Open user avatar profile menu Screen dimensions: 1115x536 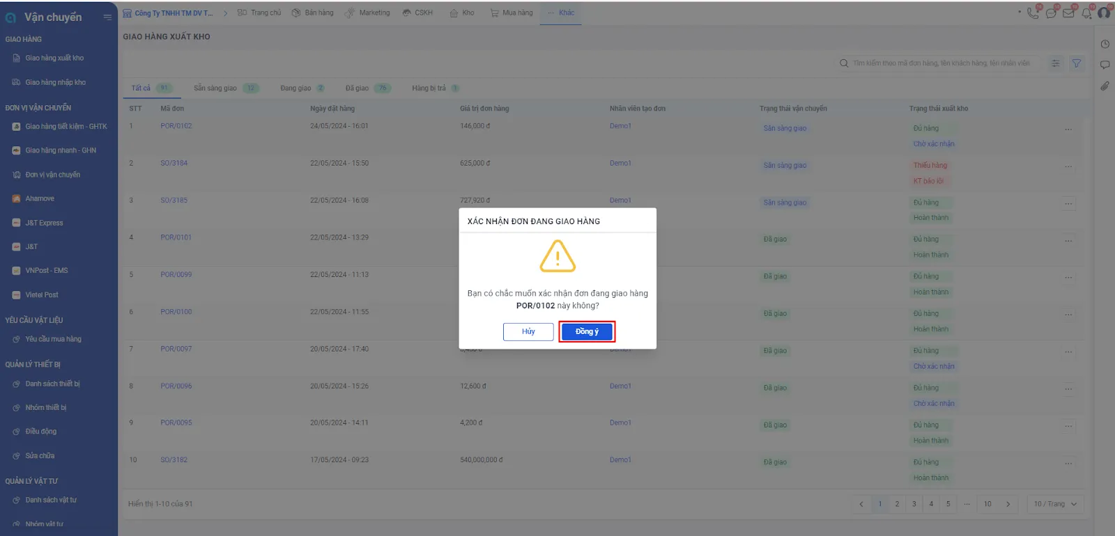(x=1105, y=13)
